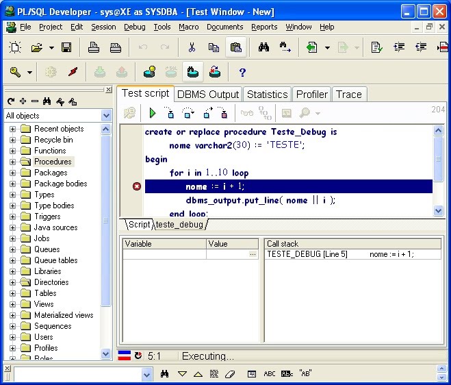Viewport: 451px width, 385px height.
Task: Expand the Tables tree node
Action: tap(12, 293)
